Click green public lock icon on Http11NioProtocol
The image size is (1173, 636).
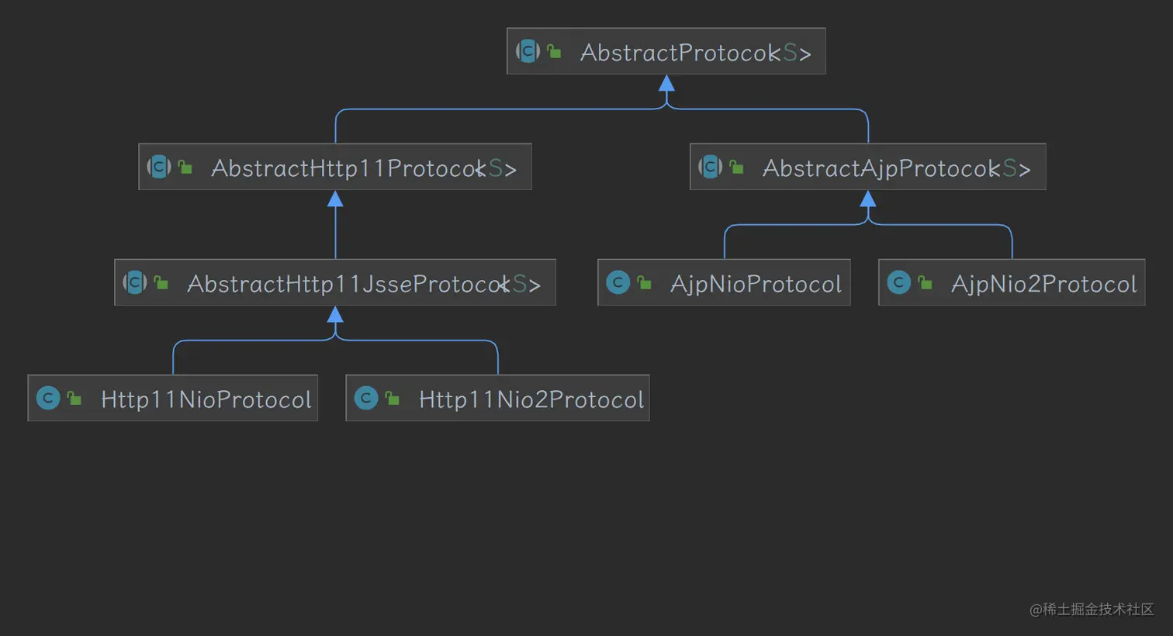74,398
